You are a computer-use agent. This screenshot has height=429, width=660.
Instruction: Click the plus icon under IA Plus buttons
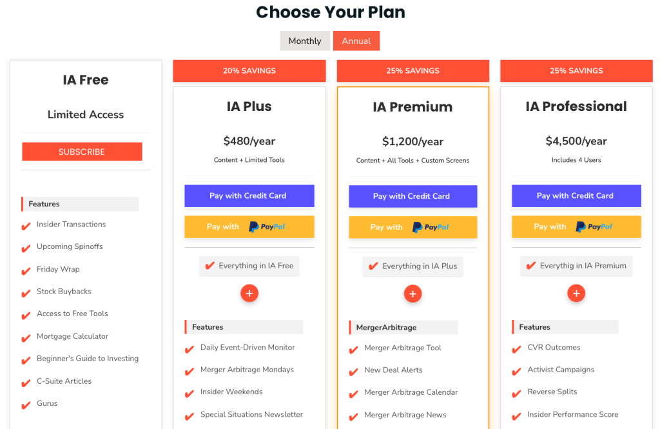tap(249, 293)
